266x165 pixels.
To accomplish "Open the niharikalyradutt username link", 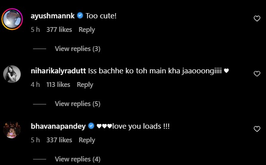I will coord(59,71).
